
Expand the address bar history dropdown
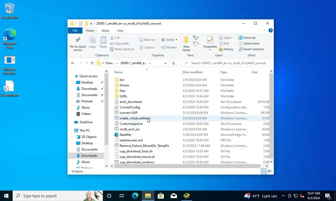[166, 63]
